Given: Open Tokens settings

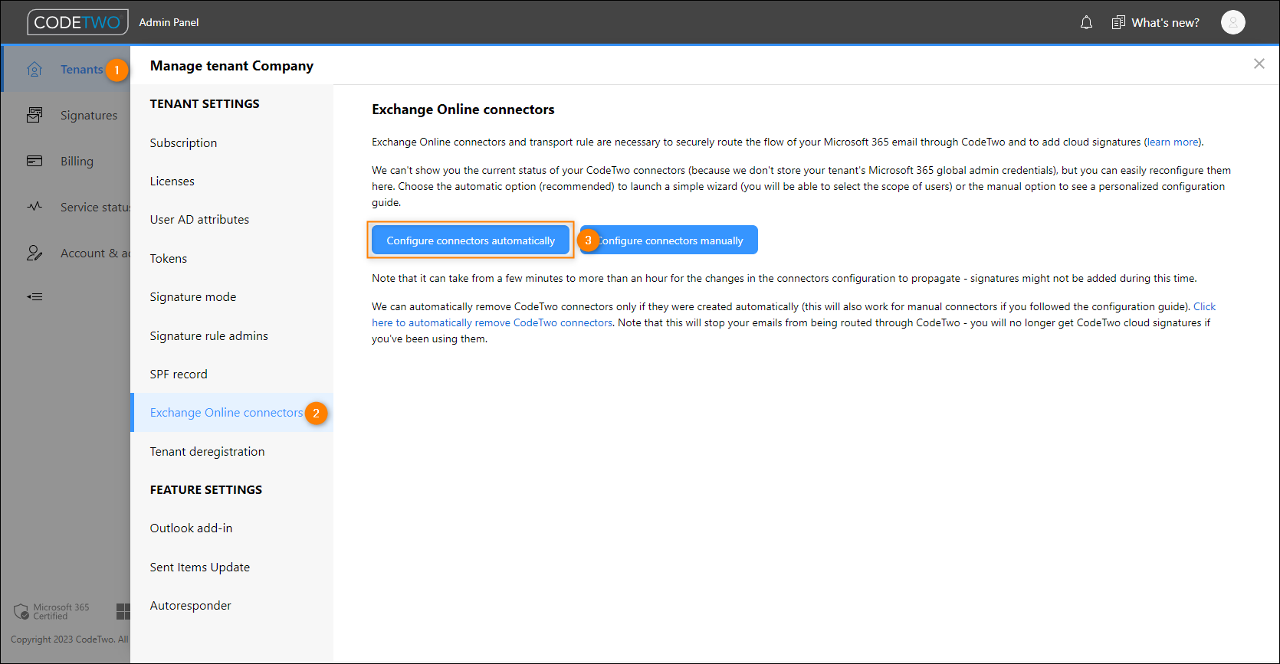Looking at the screenshot, I should tap(169, 259).
